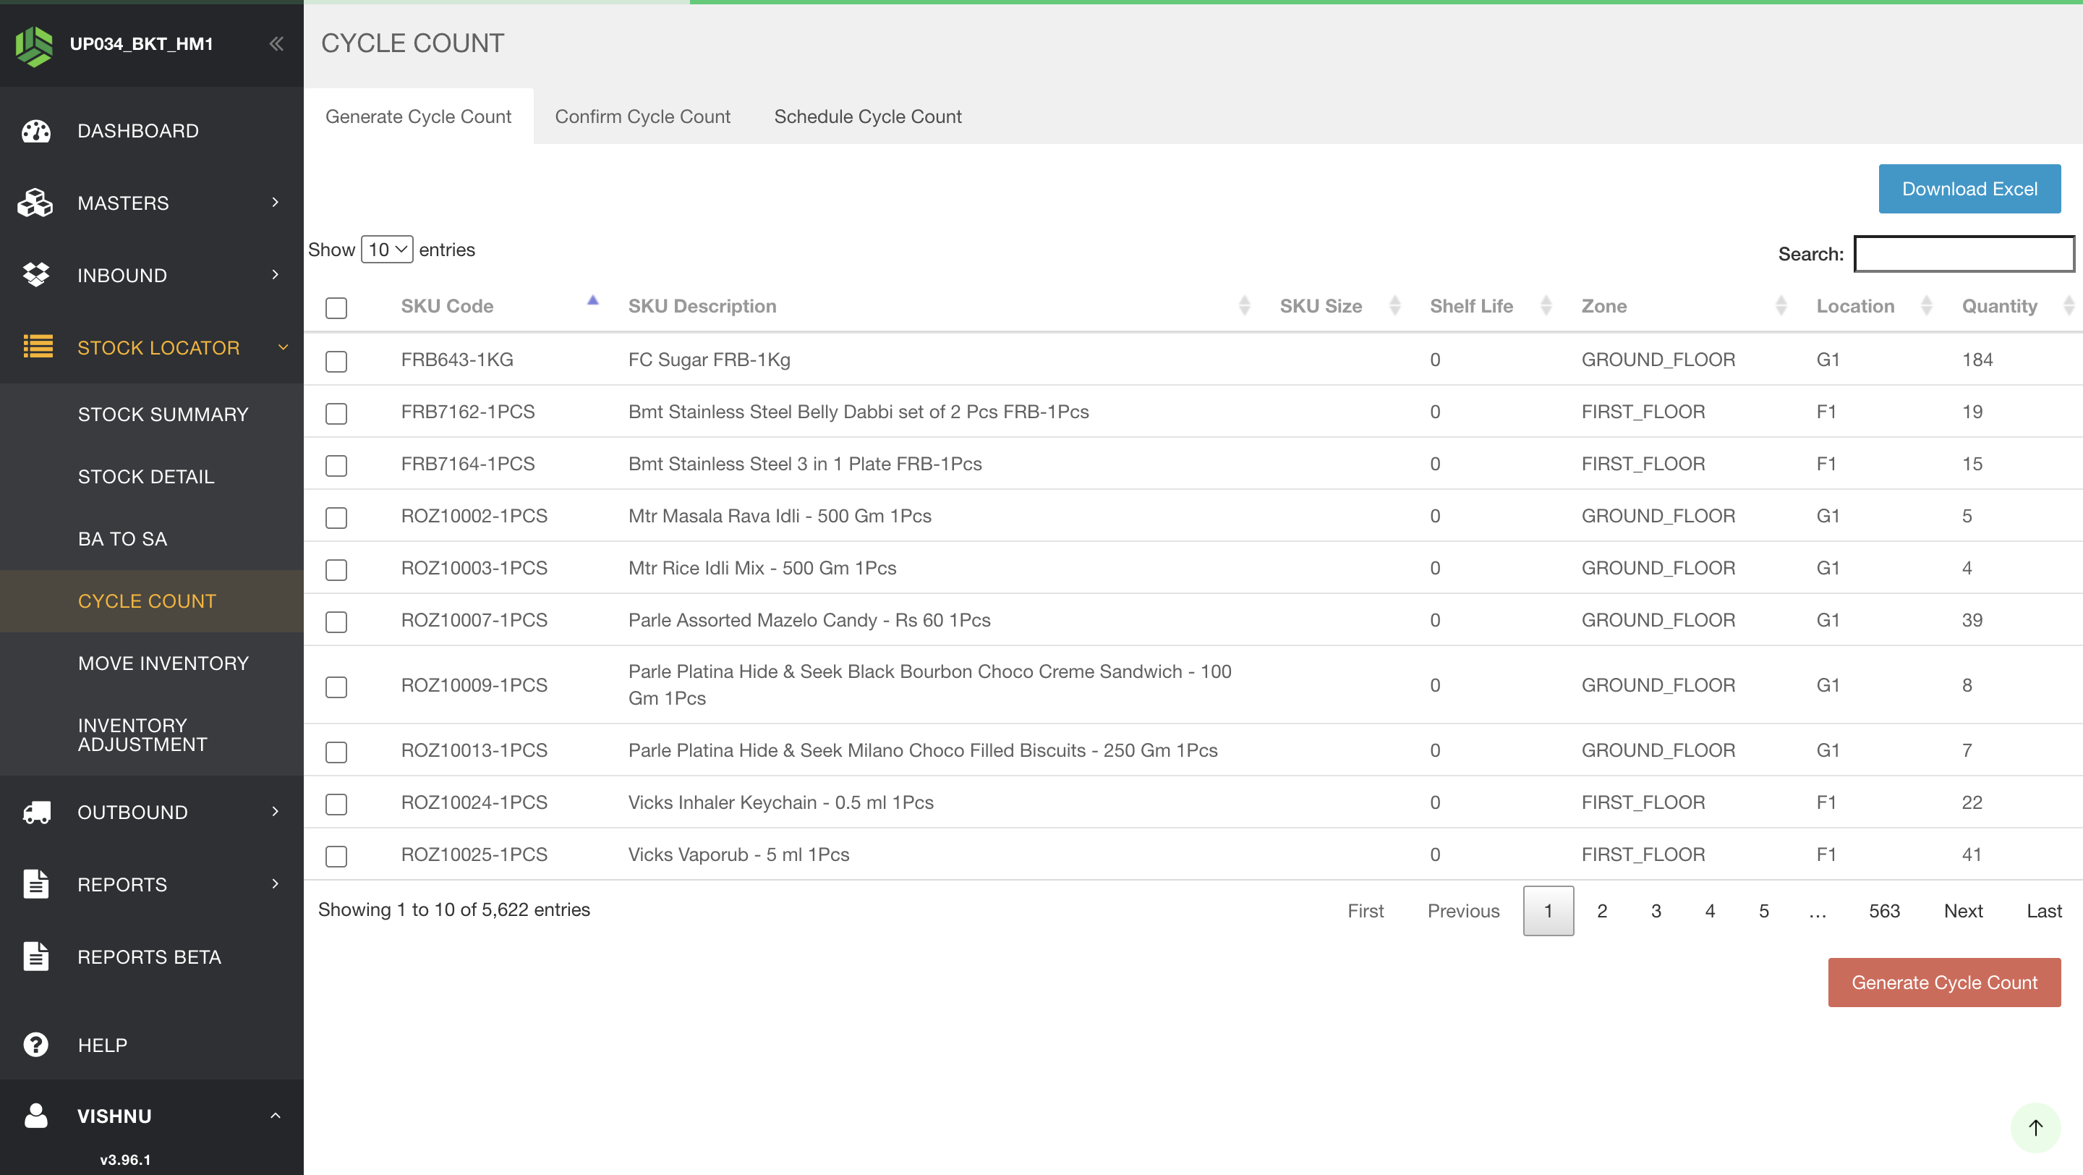2083x1175 pixels.
Task: Click the Outbound truck icon
Action: [36, 812]
